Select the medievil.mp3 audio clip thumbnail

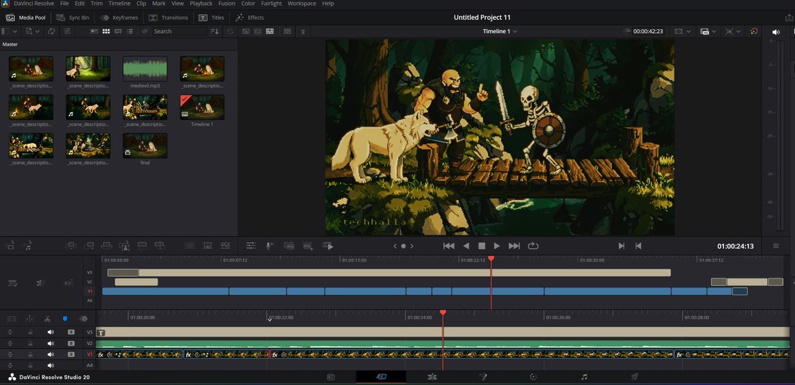pyautogui.click(x=145, y=68)
